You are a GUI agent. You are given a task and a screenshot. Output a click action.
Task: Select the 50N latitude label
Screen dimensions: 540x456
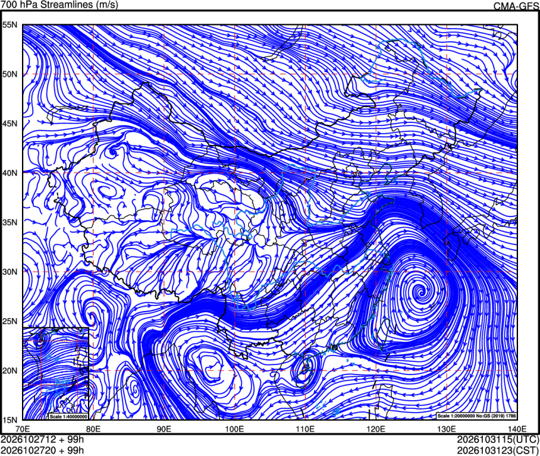[x=9, y=74]
